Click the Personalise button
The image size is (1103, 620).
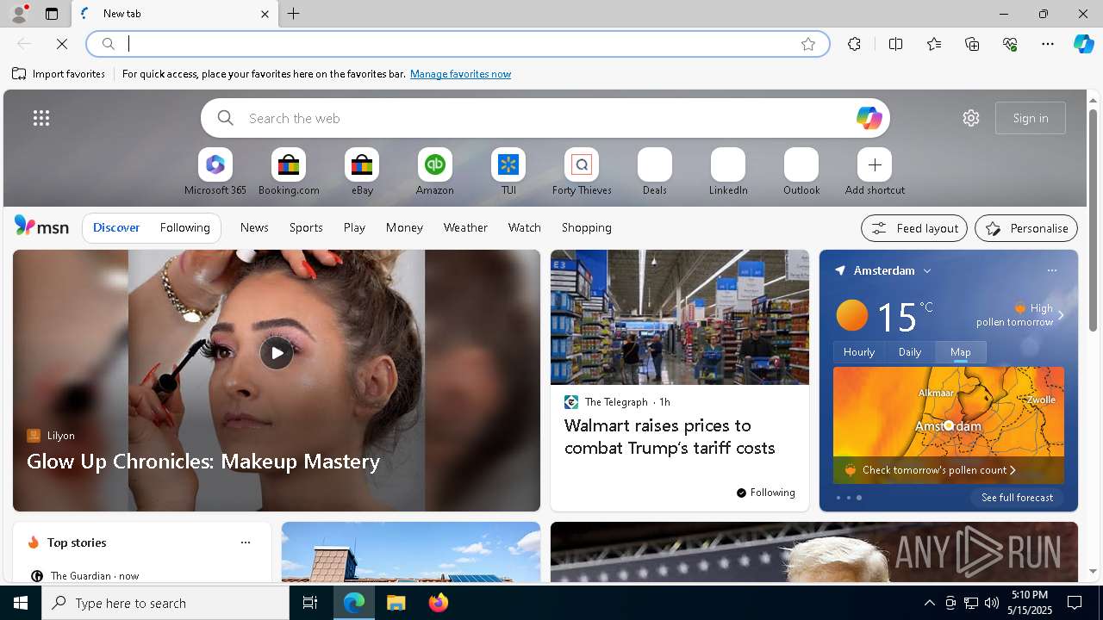(1026, 228)
